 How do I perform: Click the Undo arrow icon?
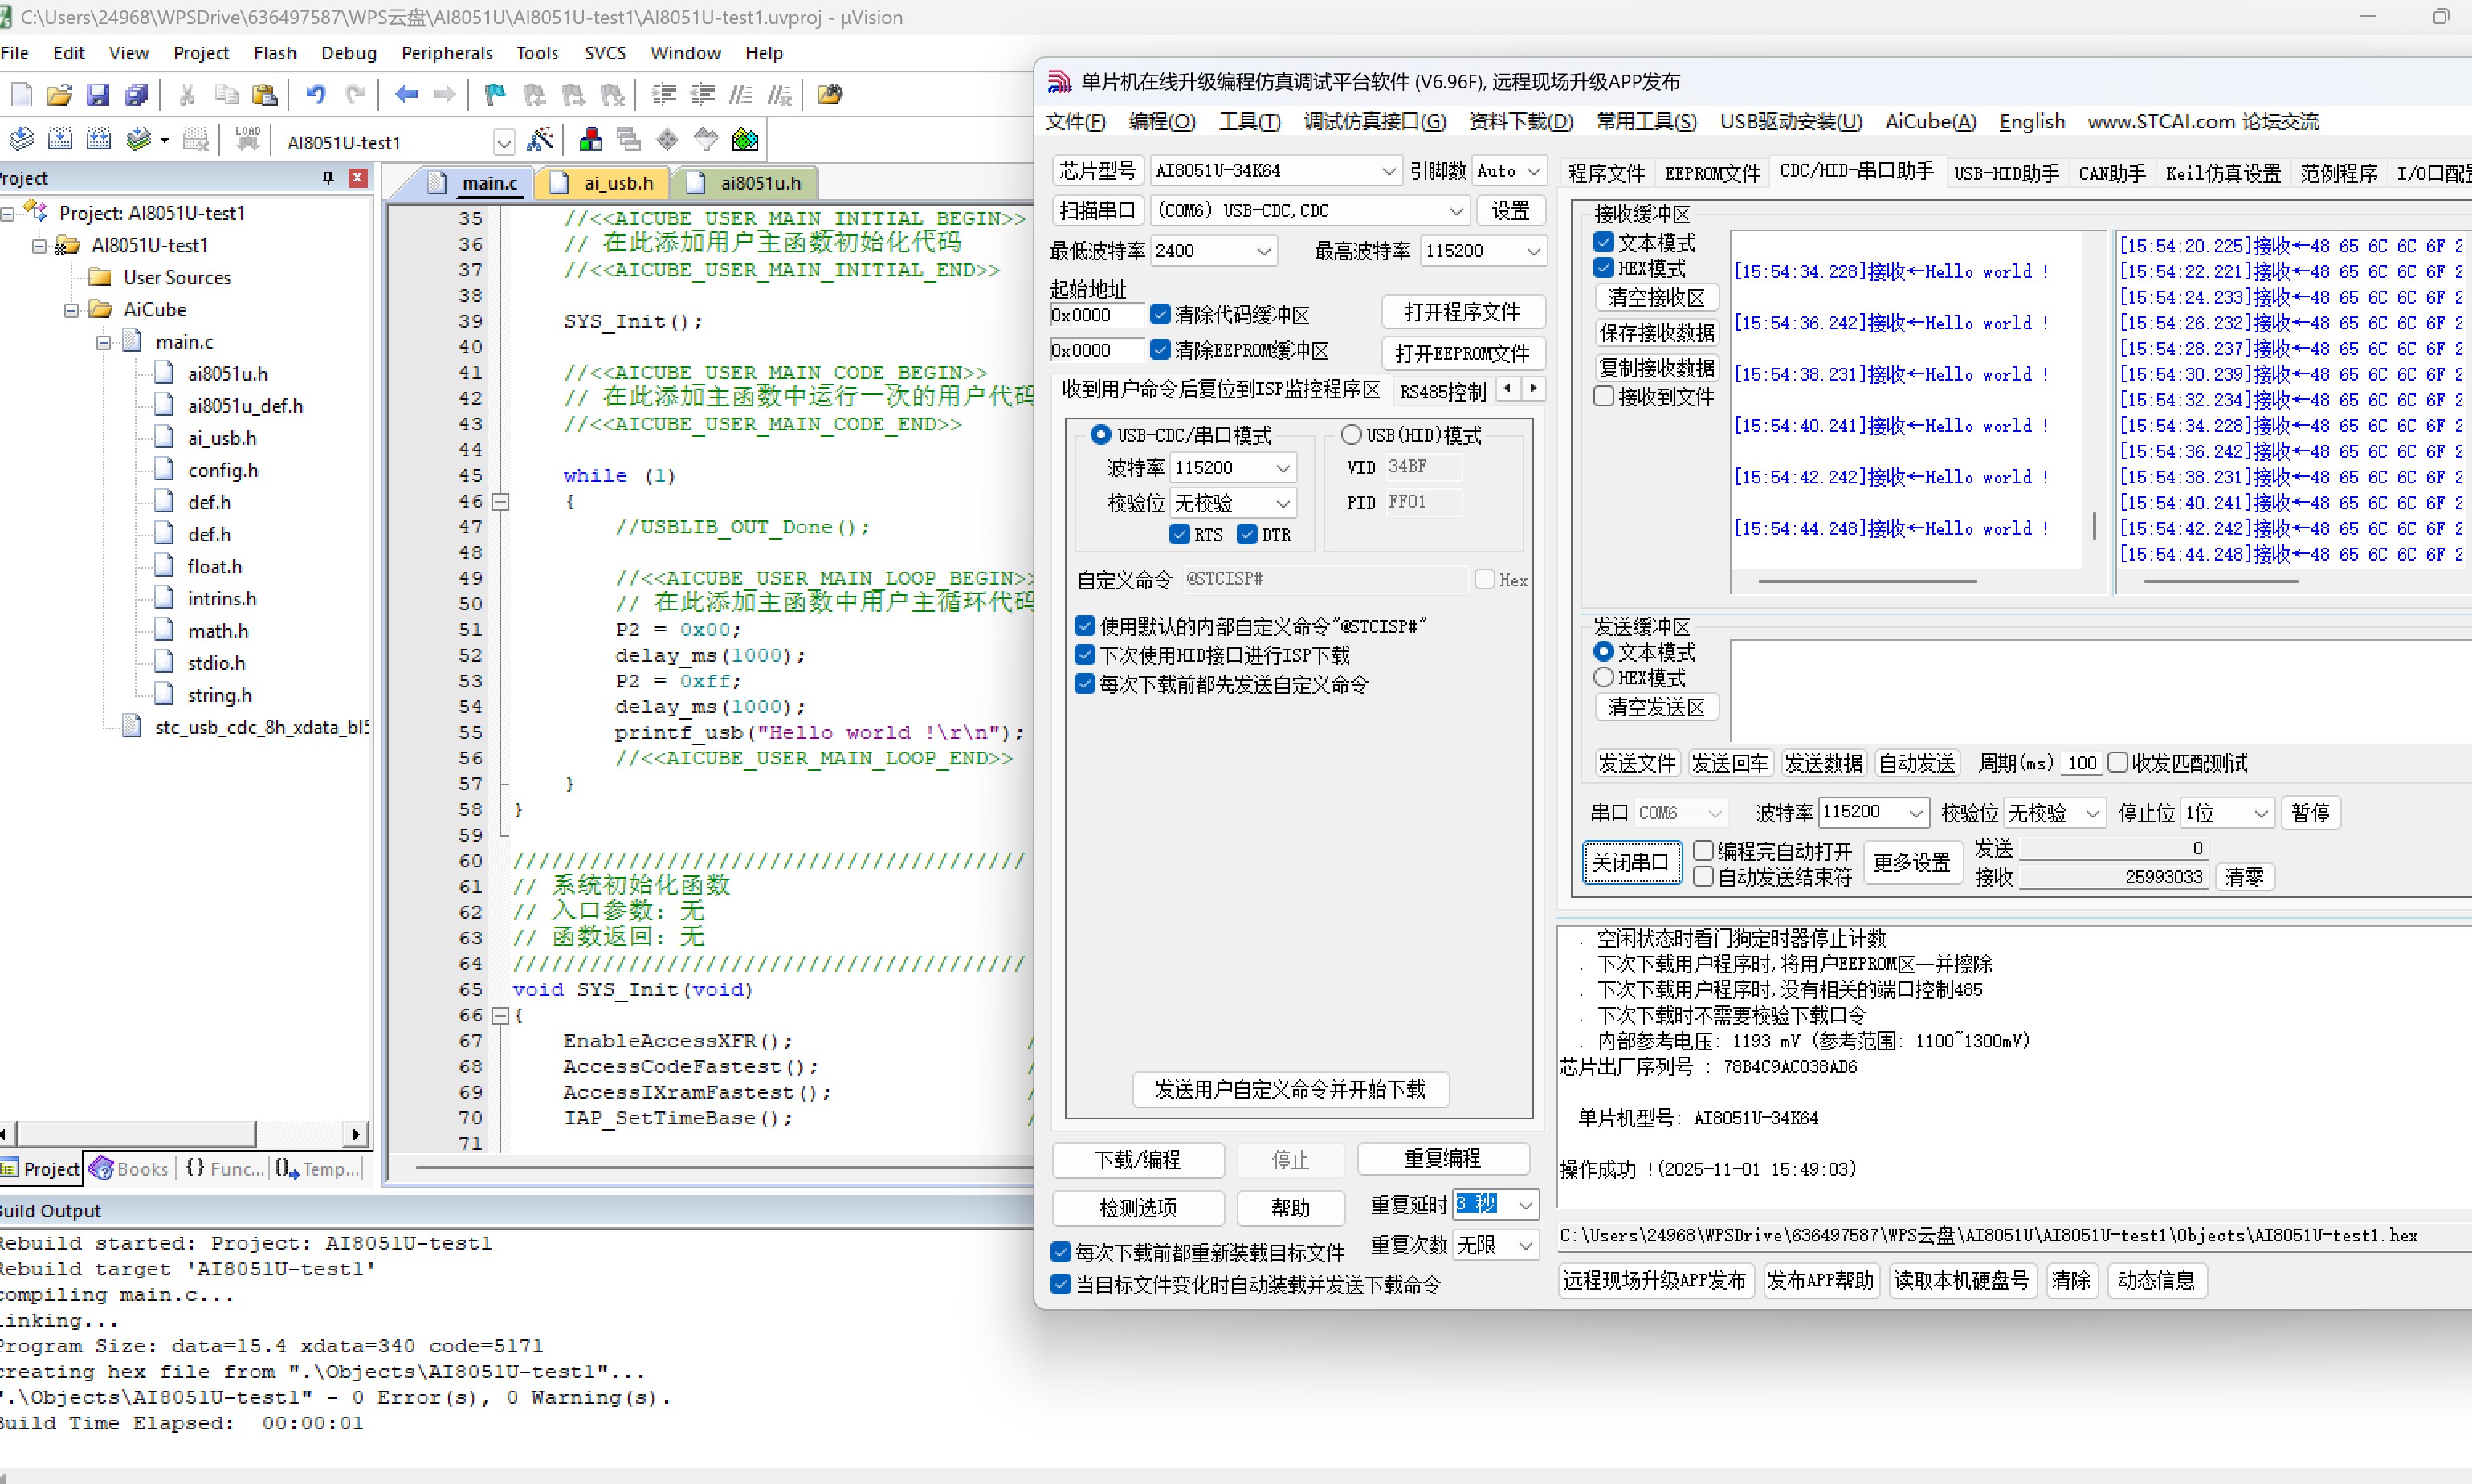(316, 95)
